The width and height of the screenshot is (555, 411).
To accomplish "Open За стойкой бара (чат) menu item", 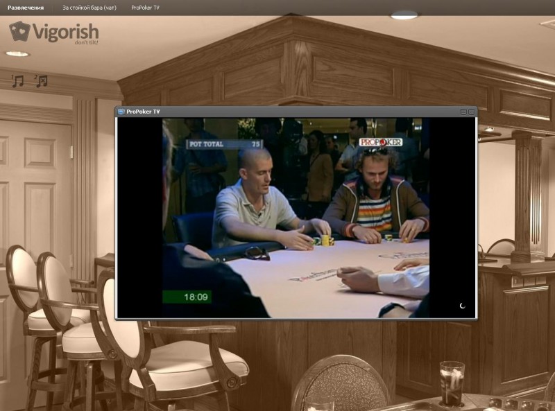I will click(89, 8).
